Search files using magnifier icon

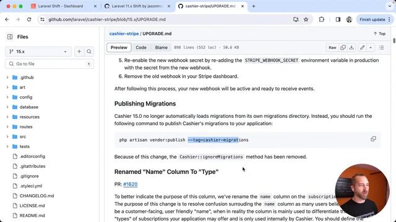coord(89,52)
